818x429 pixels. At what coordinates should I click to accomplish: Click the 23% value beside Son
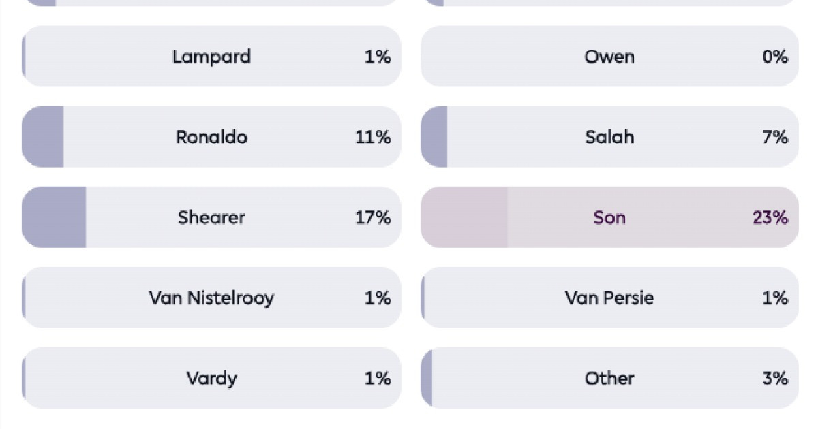(770, 217)
